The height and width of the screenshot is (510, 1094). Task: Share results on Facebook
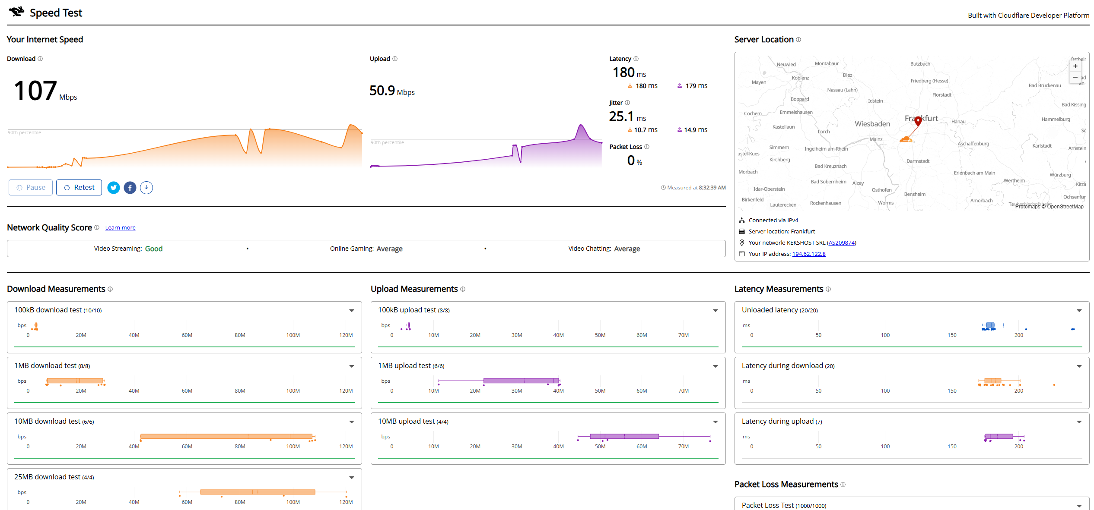(x=130, y=188)
